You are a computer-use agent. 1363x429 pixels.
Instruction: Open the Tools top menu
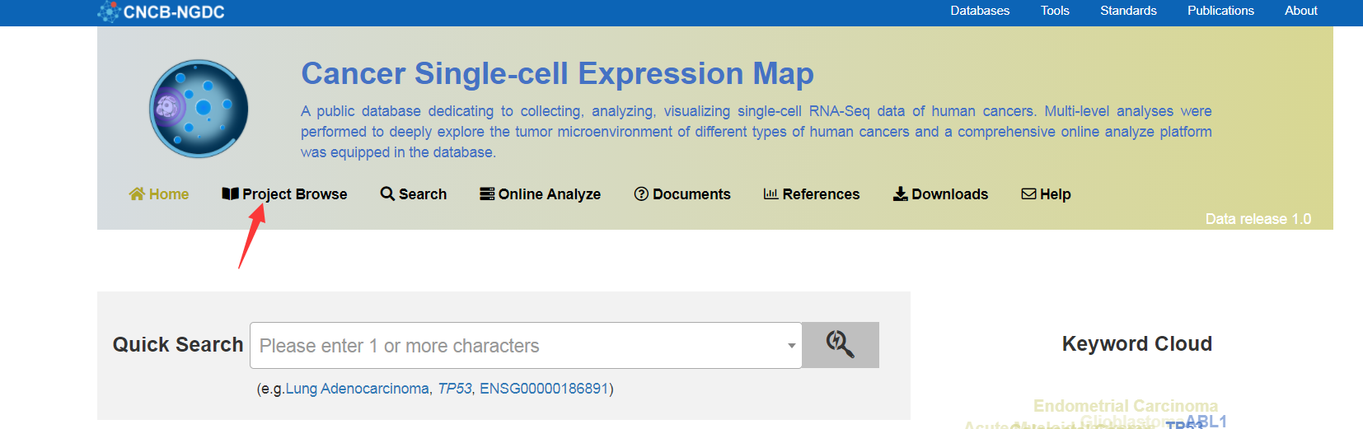pos(1055,11)
